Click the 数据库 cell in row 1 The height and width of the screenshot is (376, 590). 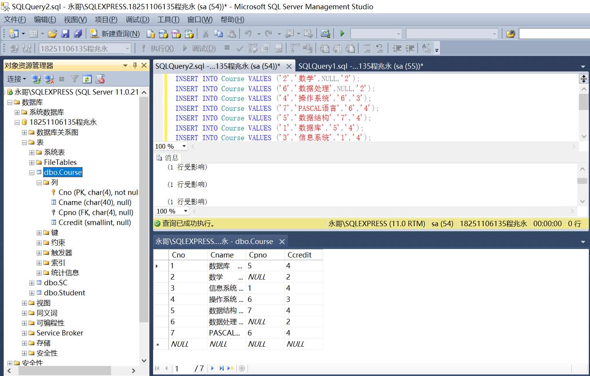pyautogui.click(x=226, y=266)
